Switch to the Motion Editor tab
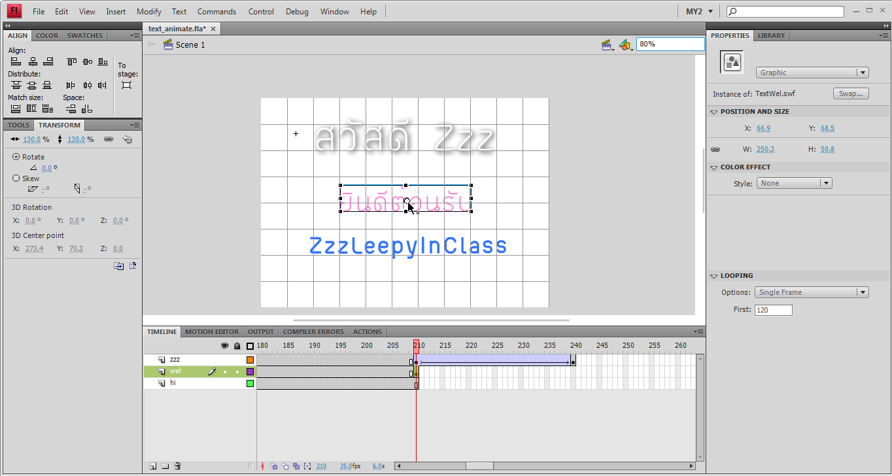 212,331
